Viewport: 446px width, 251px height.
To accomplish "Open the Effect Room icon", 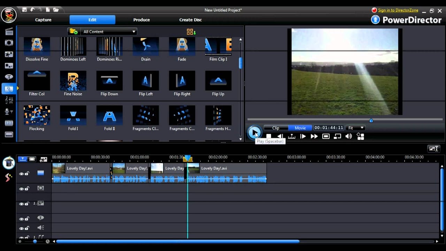I will pyautogui.click(x=9, y=43).
